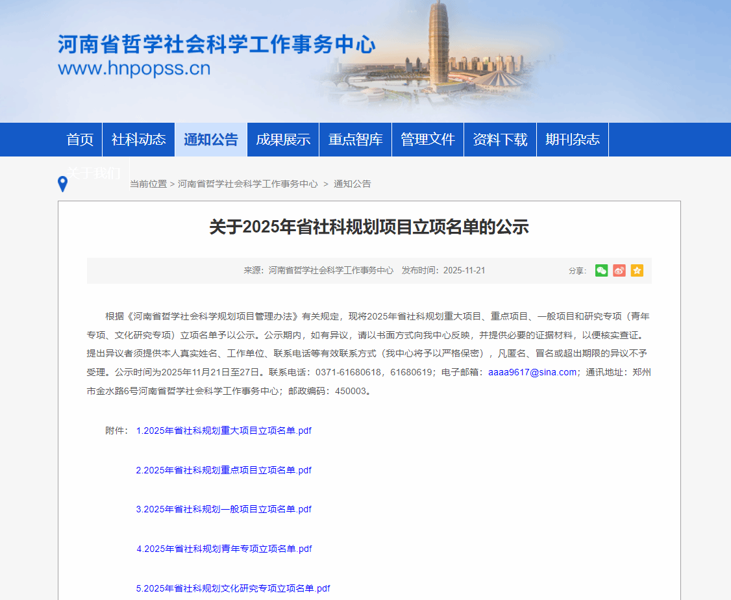Open the 文化研究专项立项名单 PDF link
Viewport: 731px width, 600px height.
click(233, 588)
